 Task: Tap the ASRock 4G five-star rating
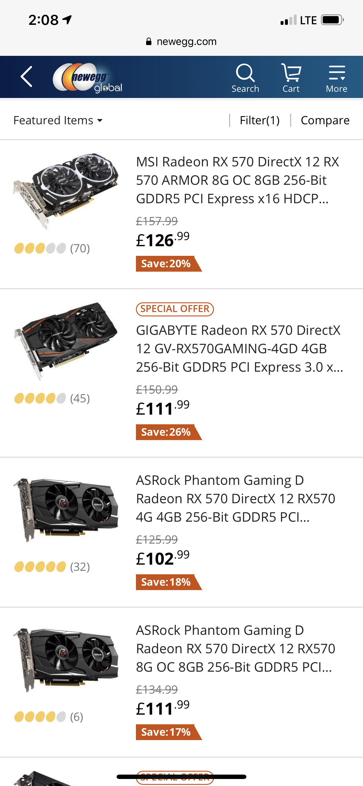click(40, 567)
